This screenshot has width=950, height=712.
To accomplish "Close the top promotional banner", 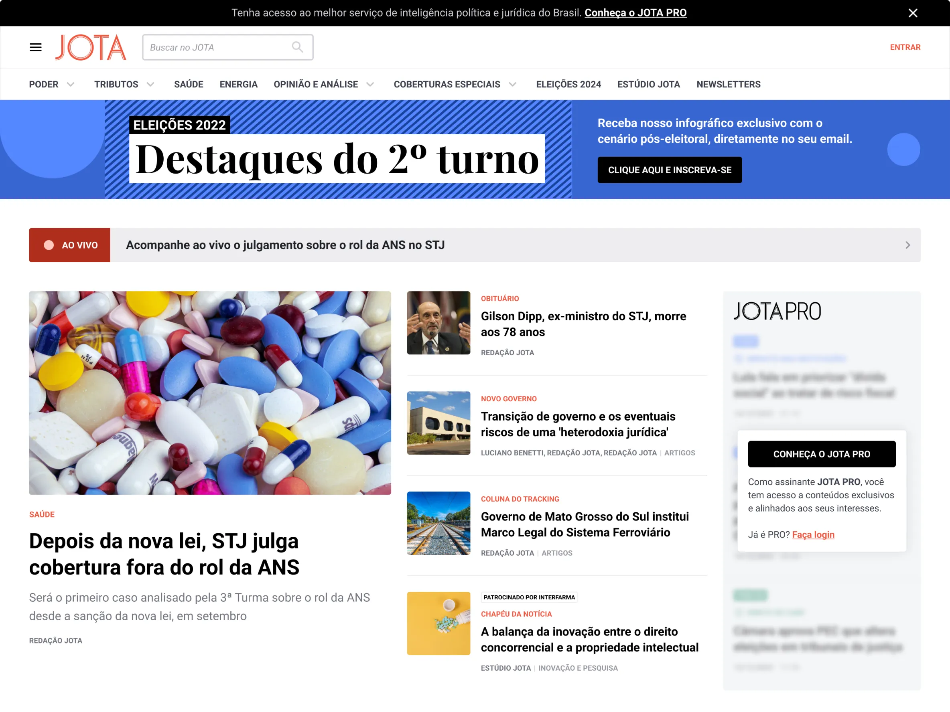I will (x=913, y=13).
